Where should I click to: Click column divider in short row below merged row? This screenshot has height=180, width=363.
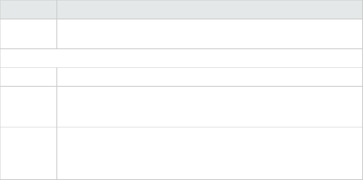click(x=57, y=77)
